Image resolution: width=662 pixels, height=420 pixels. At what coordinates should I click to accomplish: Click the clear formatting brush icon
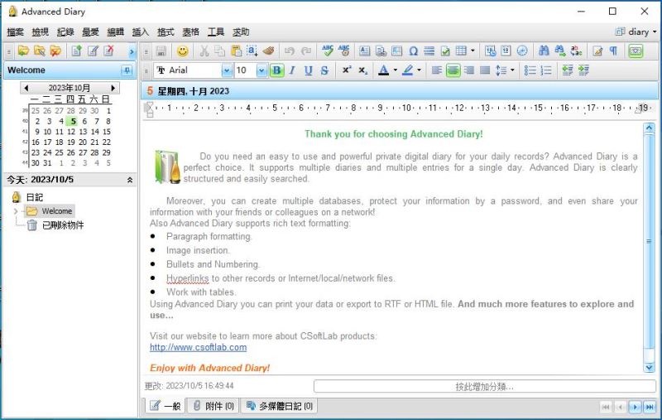point(268,51)
